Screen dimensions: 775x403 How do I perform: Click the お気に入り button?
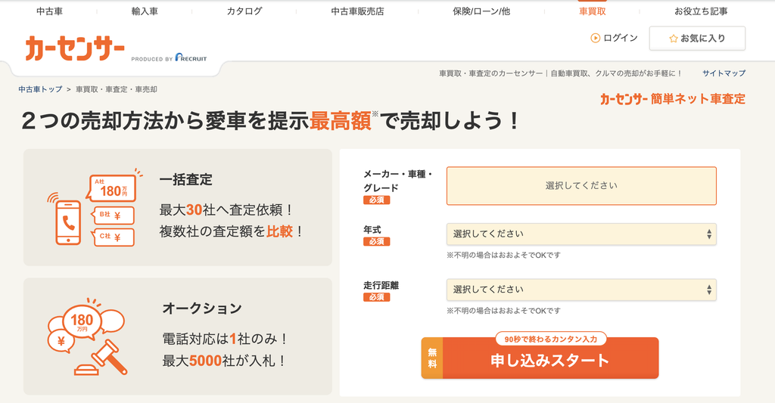pos(697,39)
